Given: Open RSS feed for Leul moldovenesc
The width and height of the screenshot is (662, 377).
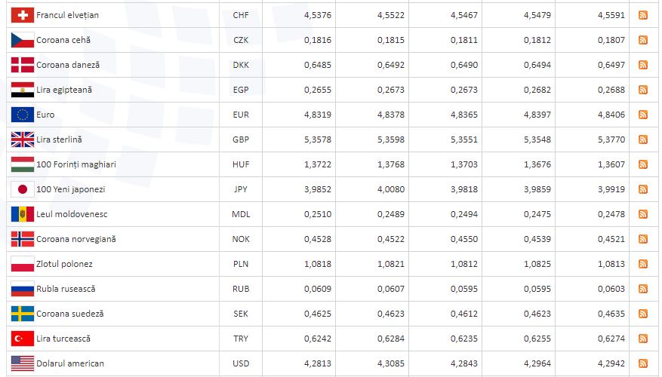Looking at the screenshot, I should pyautogui.click(x=643, y=214).
